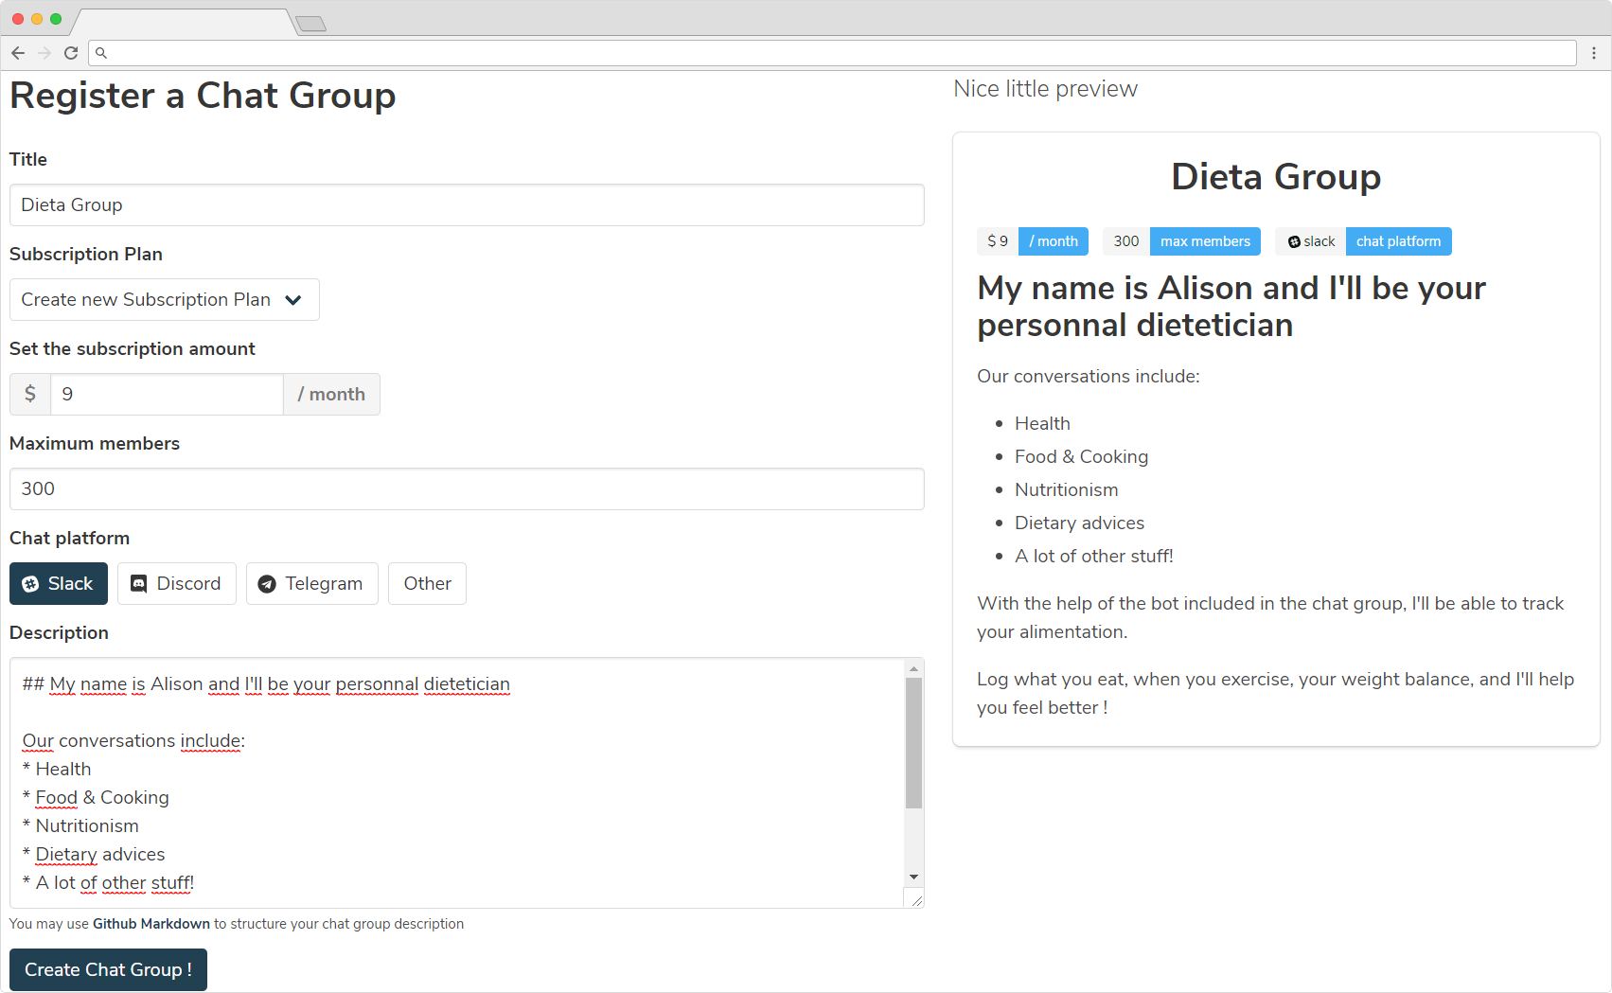Select the "Other" chat platform option
Screen dimensions: 1612x993
click(x=427, y=583)
